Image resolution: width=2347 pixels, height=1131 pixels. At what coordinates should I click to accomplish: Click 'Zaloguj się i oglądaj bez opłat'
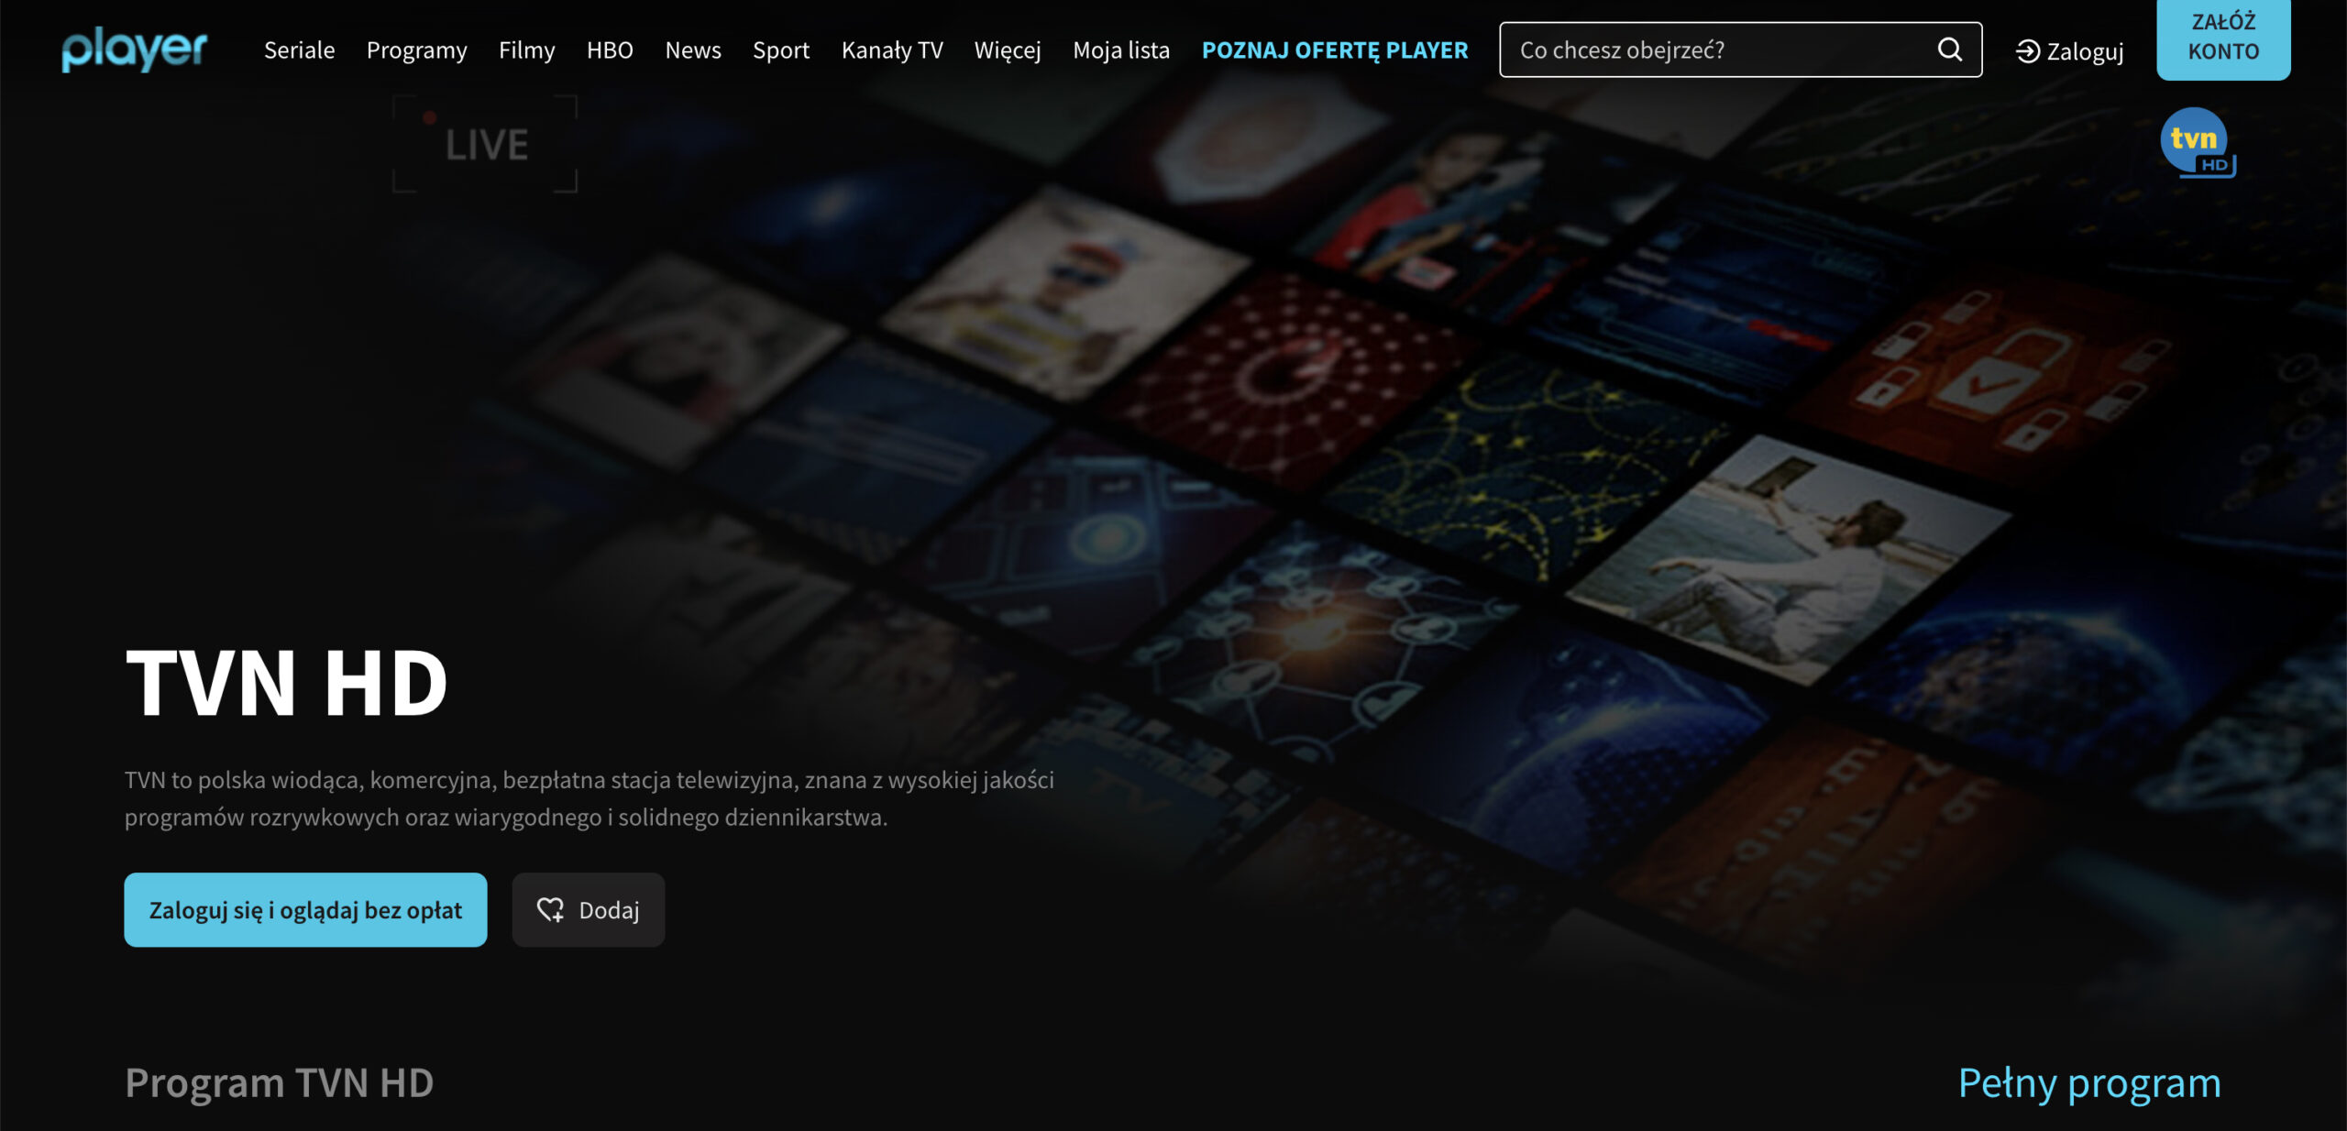tap(305, 909)
